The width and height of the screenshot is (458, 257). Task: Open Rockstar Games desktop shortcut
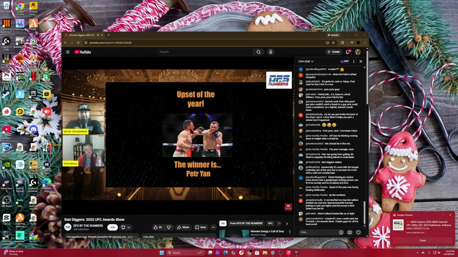[x=33, y=7]
